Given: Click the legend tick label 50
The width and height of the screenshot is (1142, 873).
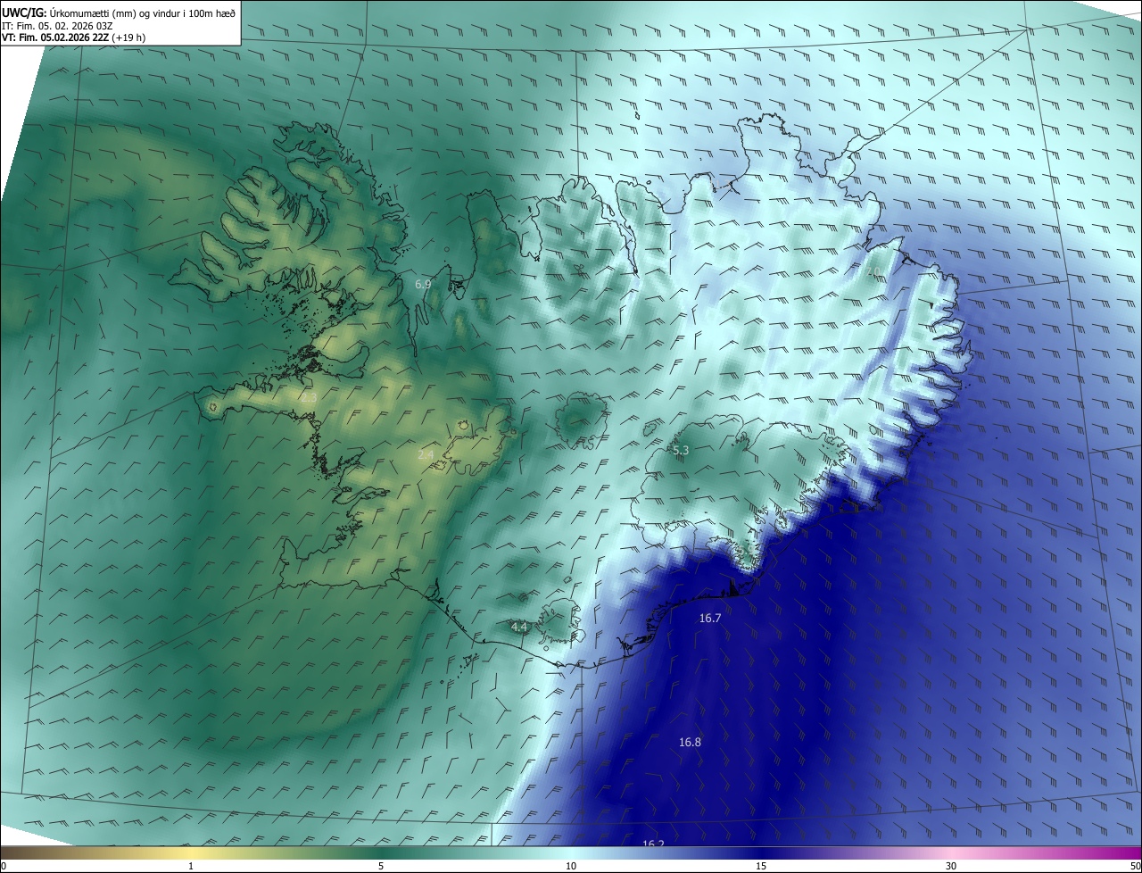Looking at the screenshot, I should pos(1135,867).
